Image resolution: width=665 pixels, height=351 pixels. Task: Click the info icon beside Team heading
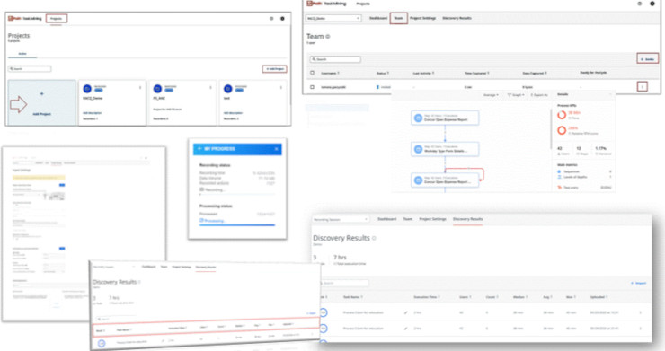[327, 37]
